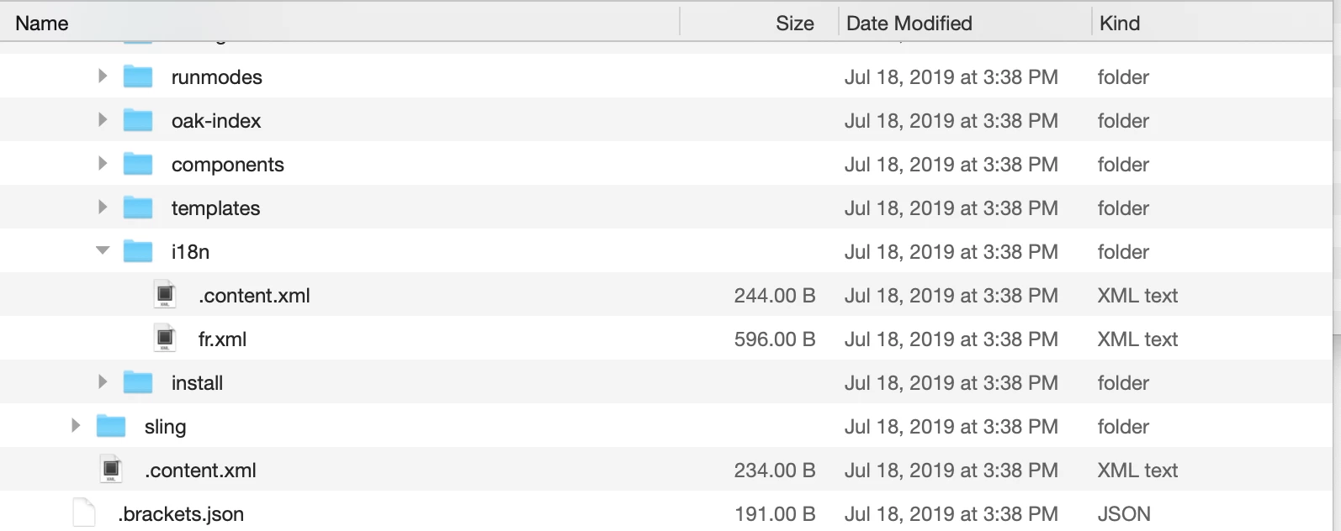The image size is (1341, 531).
Task: Click the components folder icon
Action: coord(138,164)
